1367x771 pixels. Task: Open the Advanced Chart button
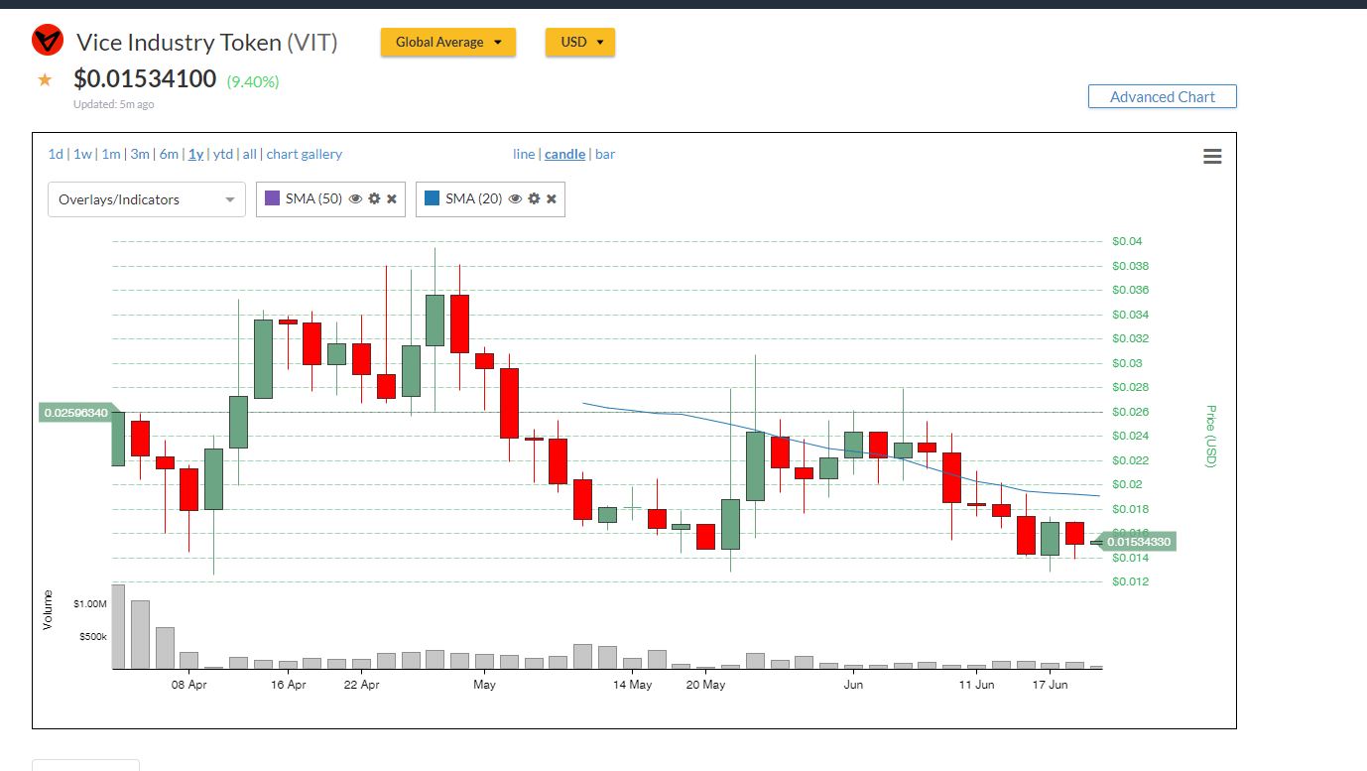click(x=1163, y=96)
